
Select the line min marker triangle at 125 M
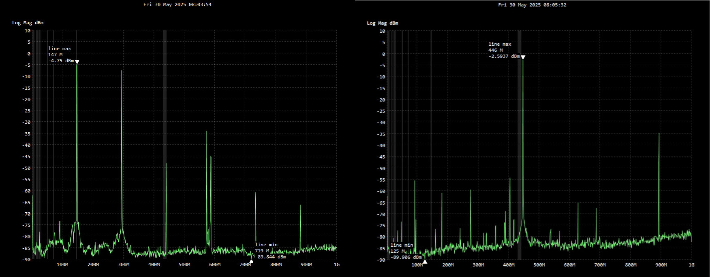425,262
